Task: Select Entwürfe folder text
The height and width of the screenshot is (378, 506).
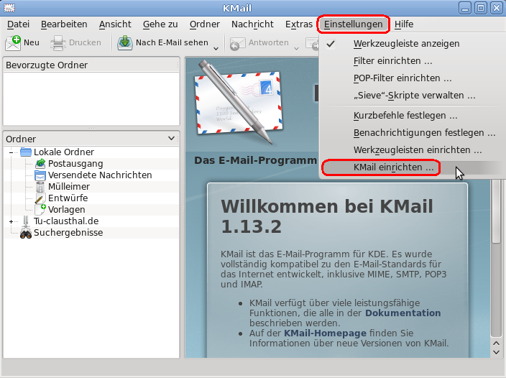Action: (x=68, y=198)
